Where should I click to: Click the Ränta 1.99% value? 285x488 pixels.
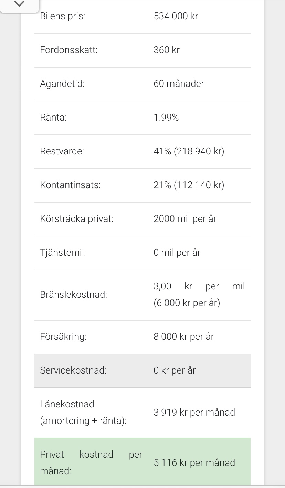tap(166, 118)
